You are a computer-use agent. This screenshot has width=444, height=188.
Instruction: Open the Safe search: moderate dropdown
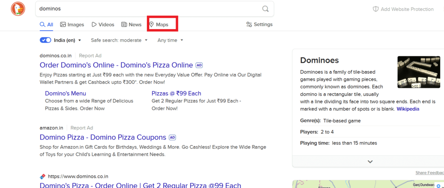[119, 40]
